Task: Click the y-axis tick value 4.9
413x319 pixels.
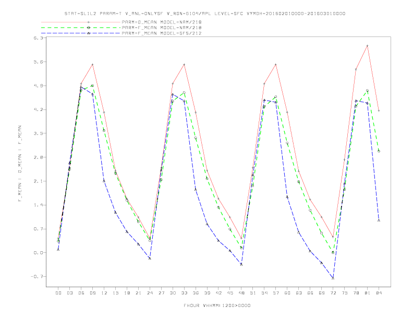Action: click(x=38, y=85)
